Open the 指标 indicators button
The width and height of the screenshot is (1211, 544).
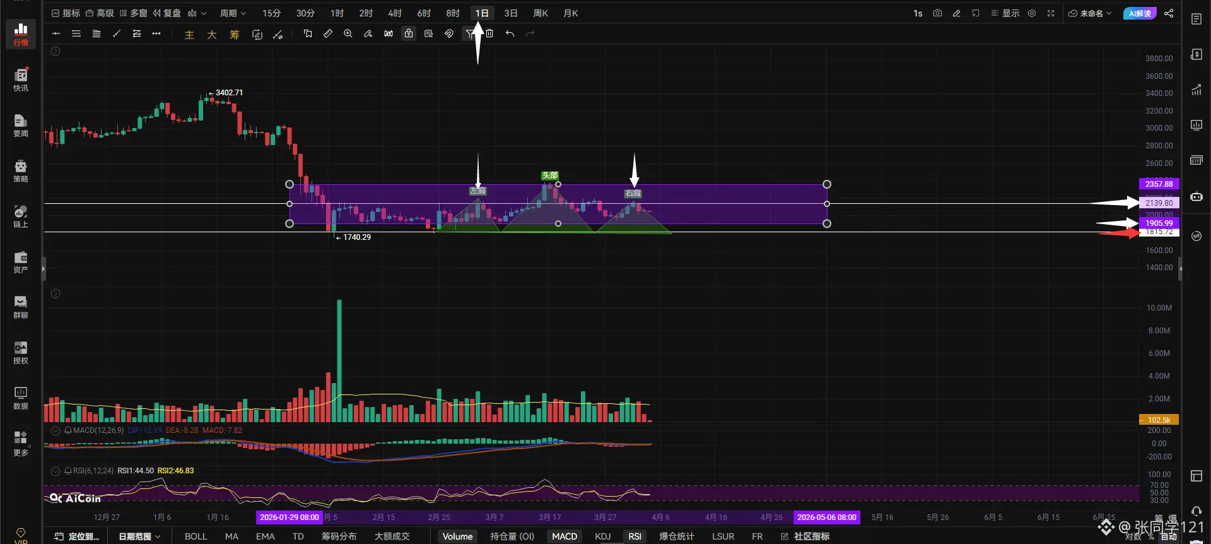66,13
